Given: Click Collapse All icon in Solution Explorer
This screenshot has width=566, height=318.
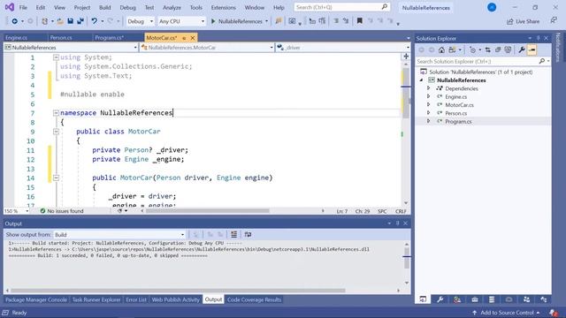Looking at the screenshot, I should point(498,49).
